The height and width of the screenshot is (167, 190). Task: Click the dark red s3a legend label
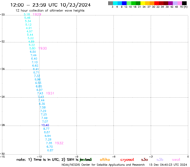[x=145, y=160]
